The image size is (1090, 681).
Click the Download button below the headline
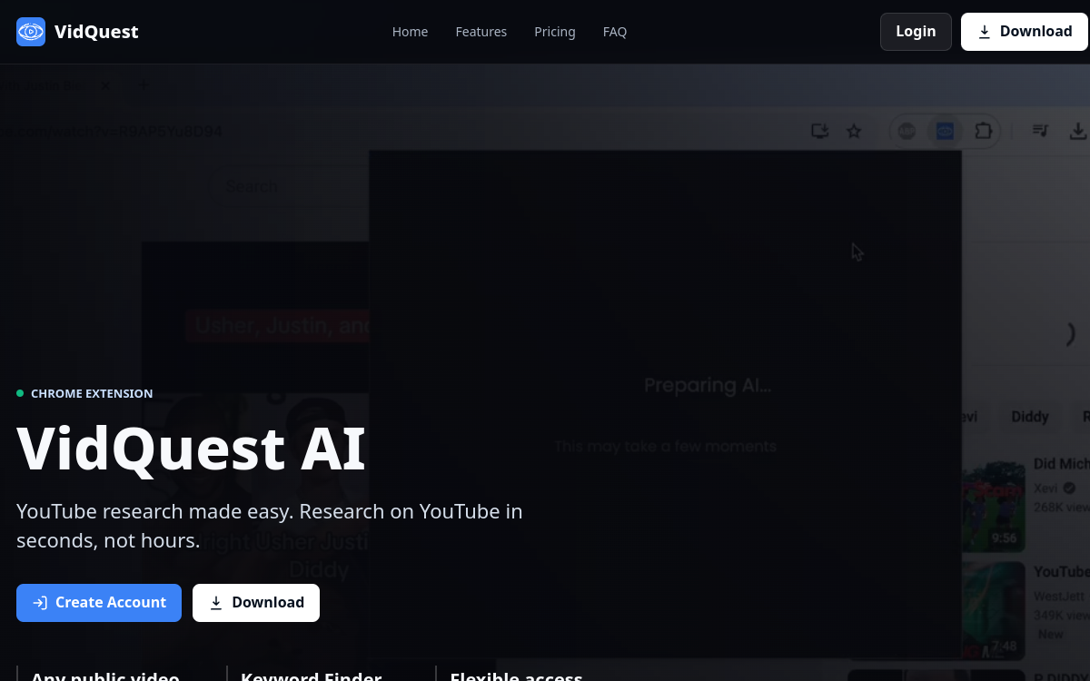tap(256, 603)
